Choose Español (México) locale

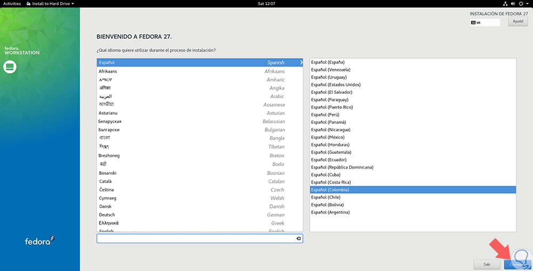tap(413, 137)
